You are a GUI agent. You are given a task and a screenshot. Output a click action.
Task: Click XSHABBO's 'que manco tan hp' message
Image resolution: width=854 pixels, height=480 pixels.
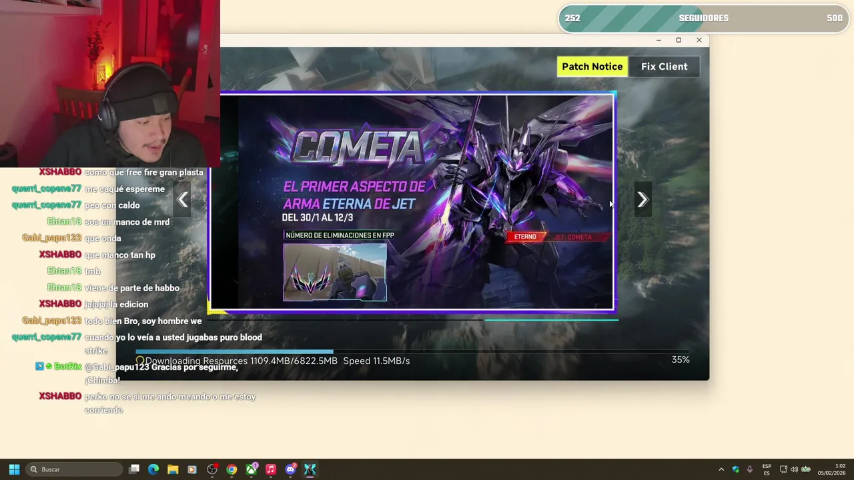[119, 255]
